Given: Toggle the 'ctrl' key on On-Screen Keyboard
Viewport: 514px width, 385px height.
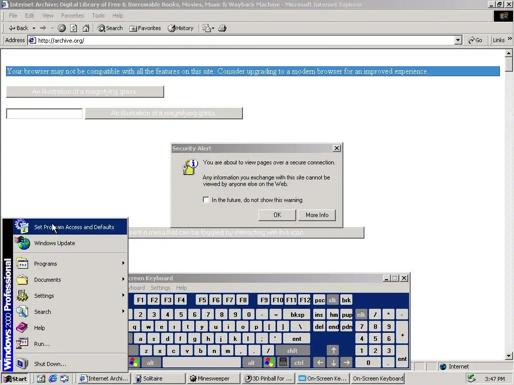Looking at the screenshot, I should click(x=299, y=363).
